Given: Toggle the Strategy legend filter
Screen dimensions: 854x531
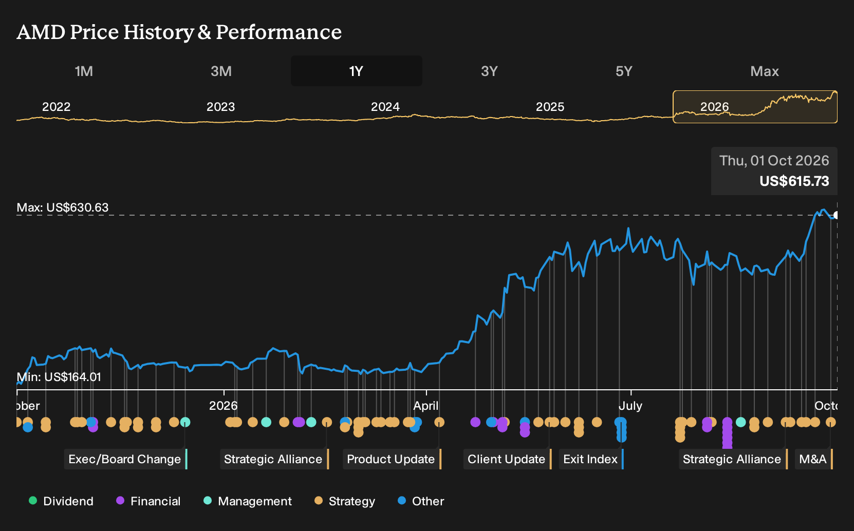Looking at the screenshot, I should pyautogui.click(x=345, y=501).
